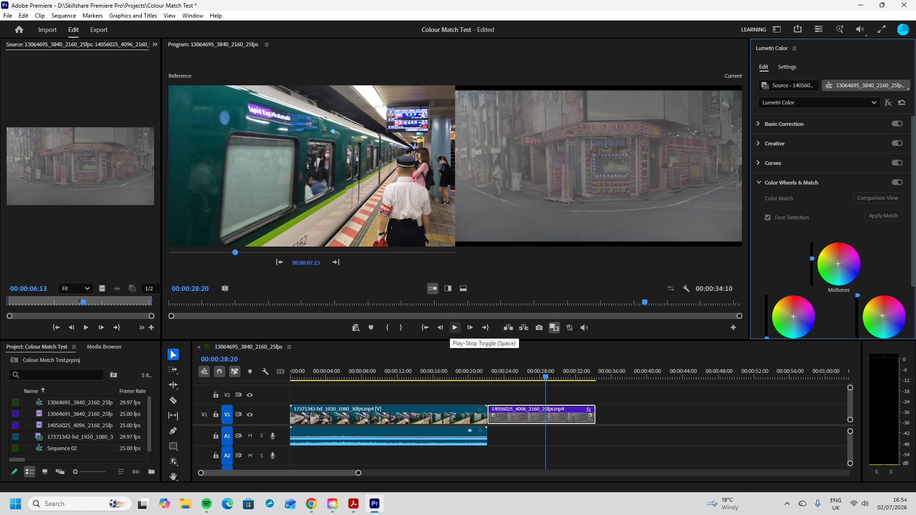Switch to the Media Browser tab
The height and width of the screenshot is (515, 916).
104,347
